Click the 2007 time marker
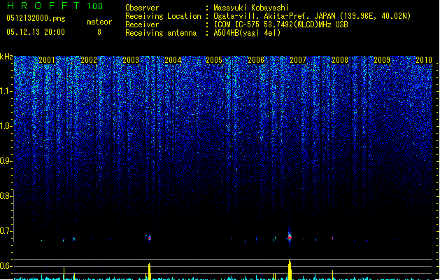440x280 pixels. tap(298, 59)
